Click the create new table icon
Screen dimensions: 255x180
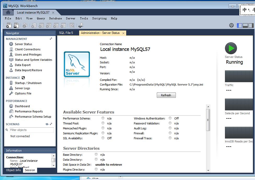point(41,25)
